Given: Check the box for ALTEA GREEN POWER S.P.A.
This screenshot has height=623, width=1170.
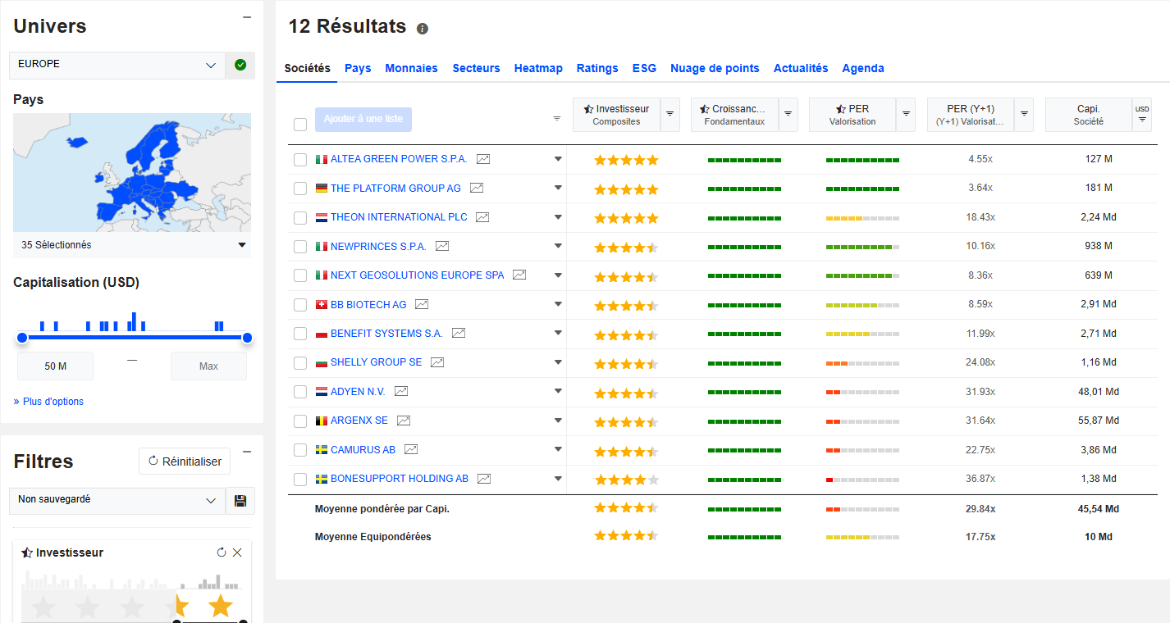Looking at the screenshot, I should coord(300,160).
